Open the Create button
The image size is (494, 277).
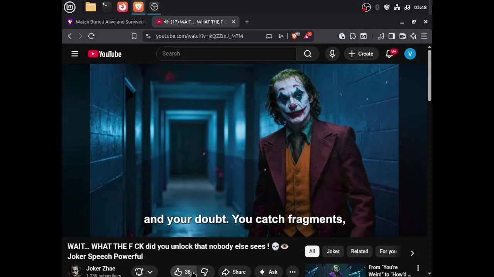point(361,54)
